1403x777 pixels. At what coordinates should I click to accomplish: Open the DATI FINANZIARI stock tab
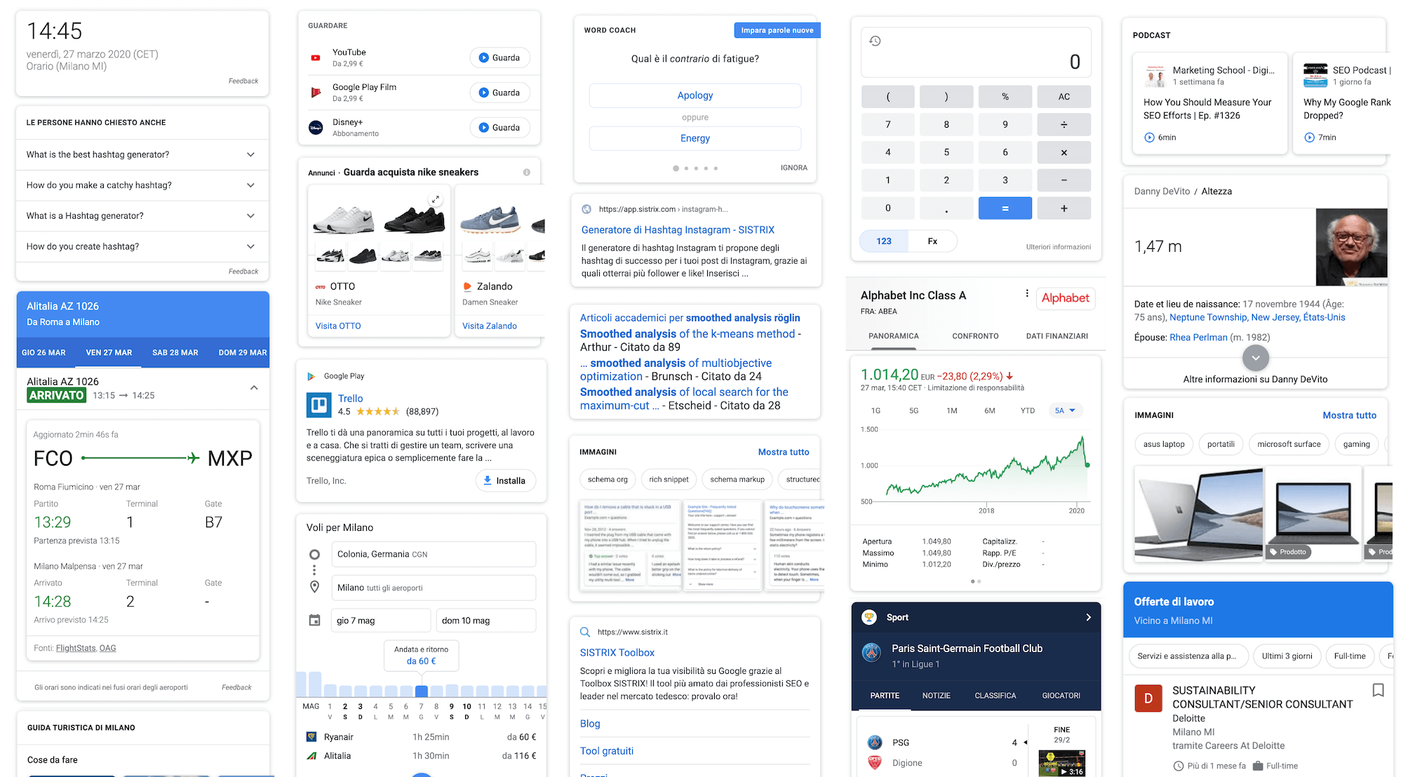[x=1057, y=337]
